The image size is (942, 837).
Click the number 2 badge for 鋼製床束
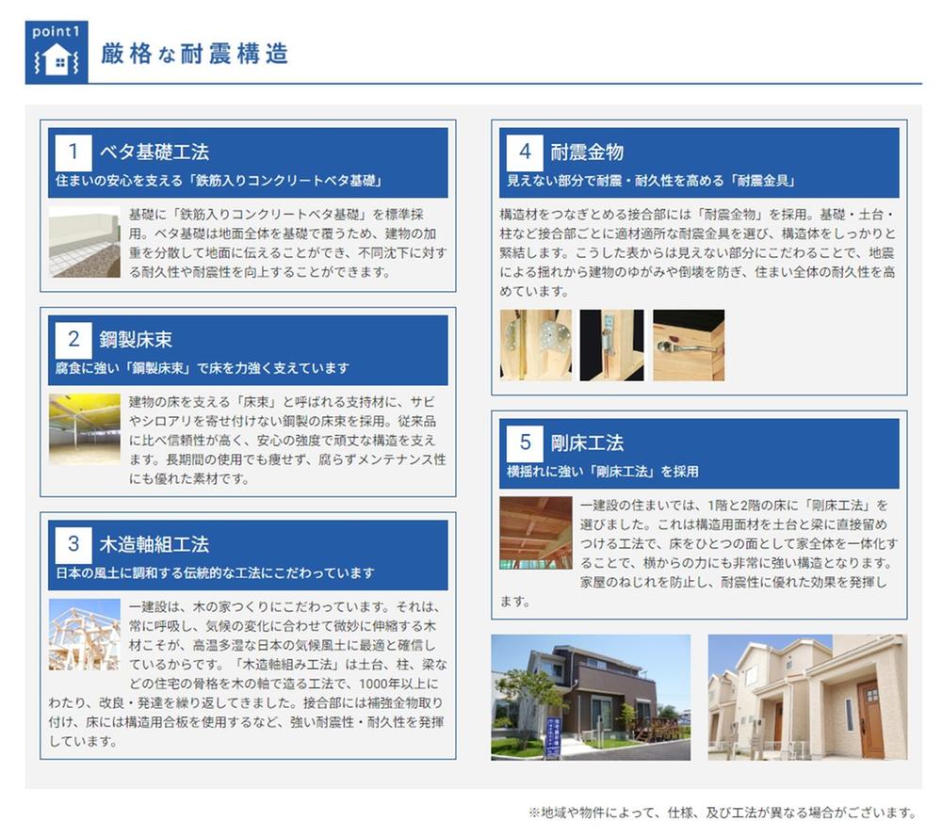[x=73, y=339]
